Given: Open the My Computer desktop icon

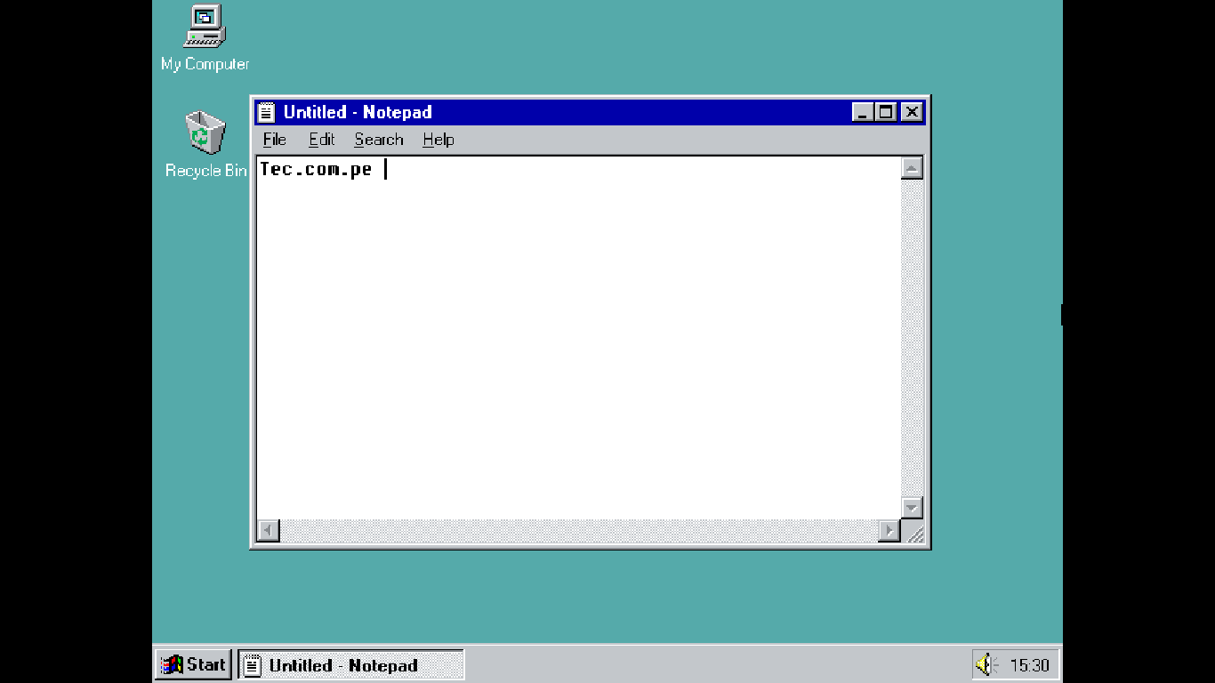Looking at the screenshot, I should [205, 28].
